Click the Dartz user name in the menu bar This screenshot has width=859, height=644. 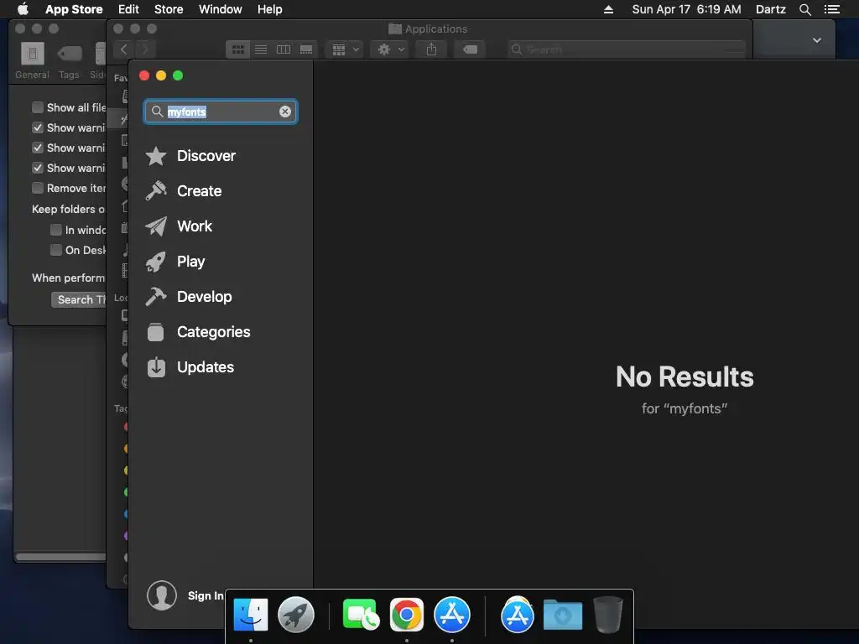click(771, 9)
